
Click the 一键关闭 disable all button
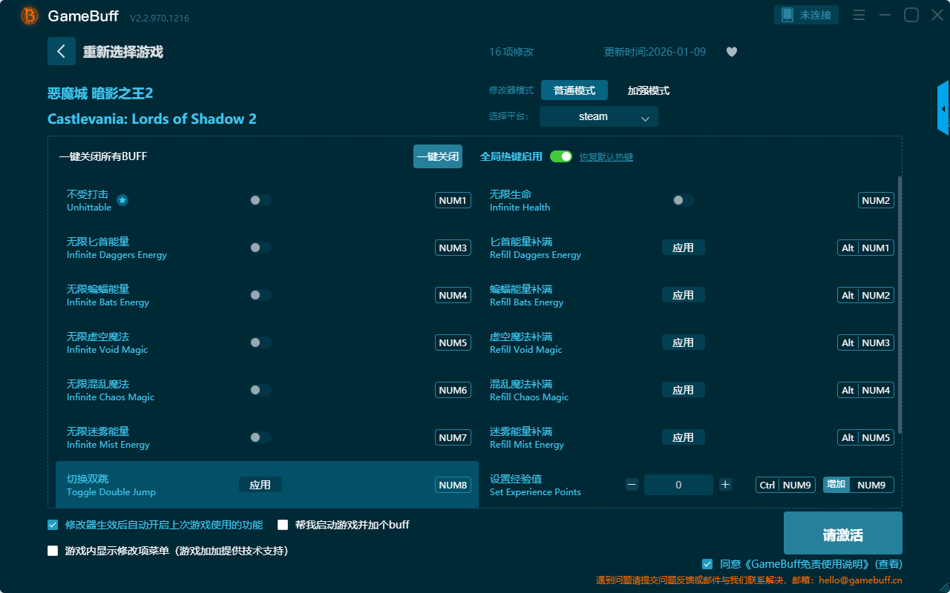coord(437,156)
